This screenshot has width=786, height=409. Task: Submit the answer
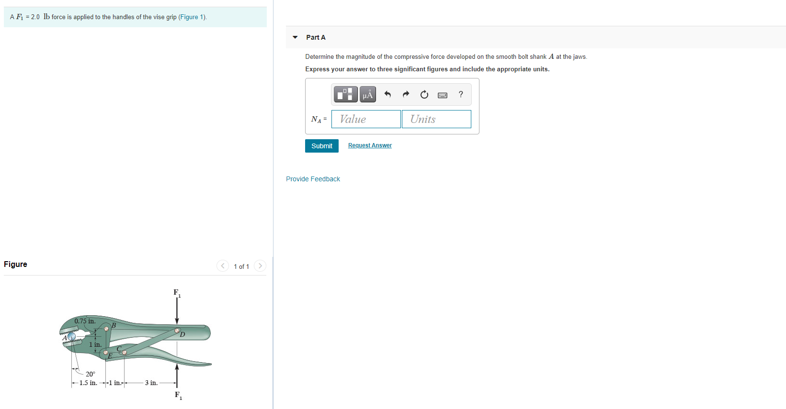tap(322, 146)
